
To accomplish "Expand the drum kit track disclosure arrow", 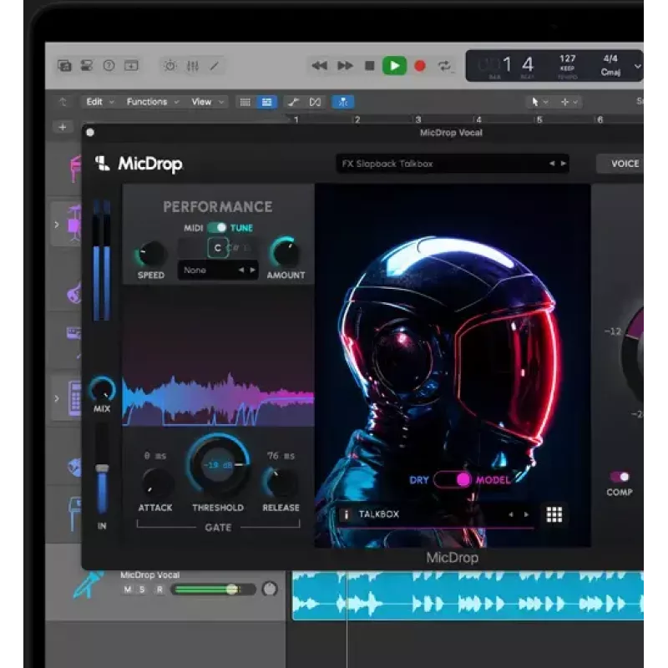I will (x=56, y=225).
